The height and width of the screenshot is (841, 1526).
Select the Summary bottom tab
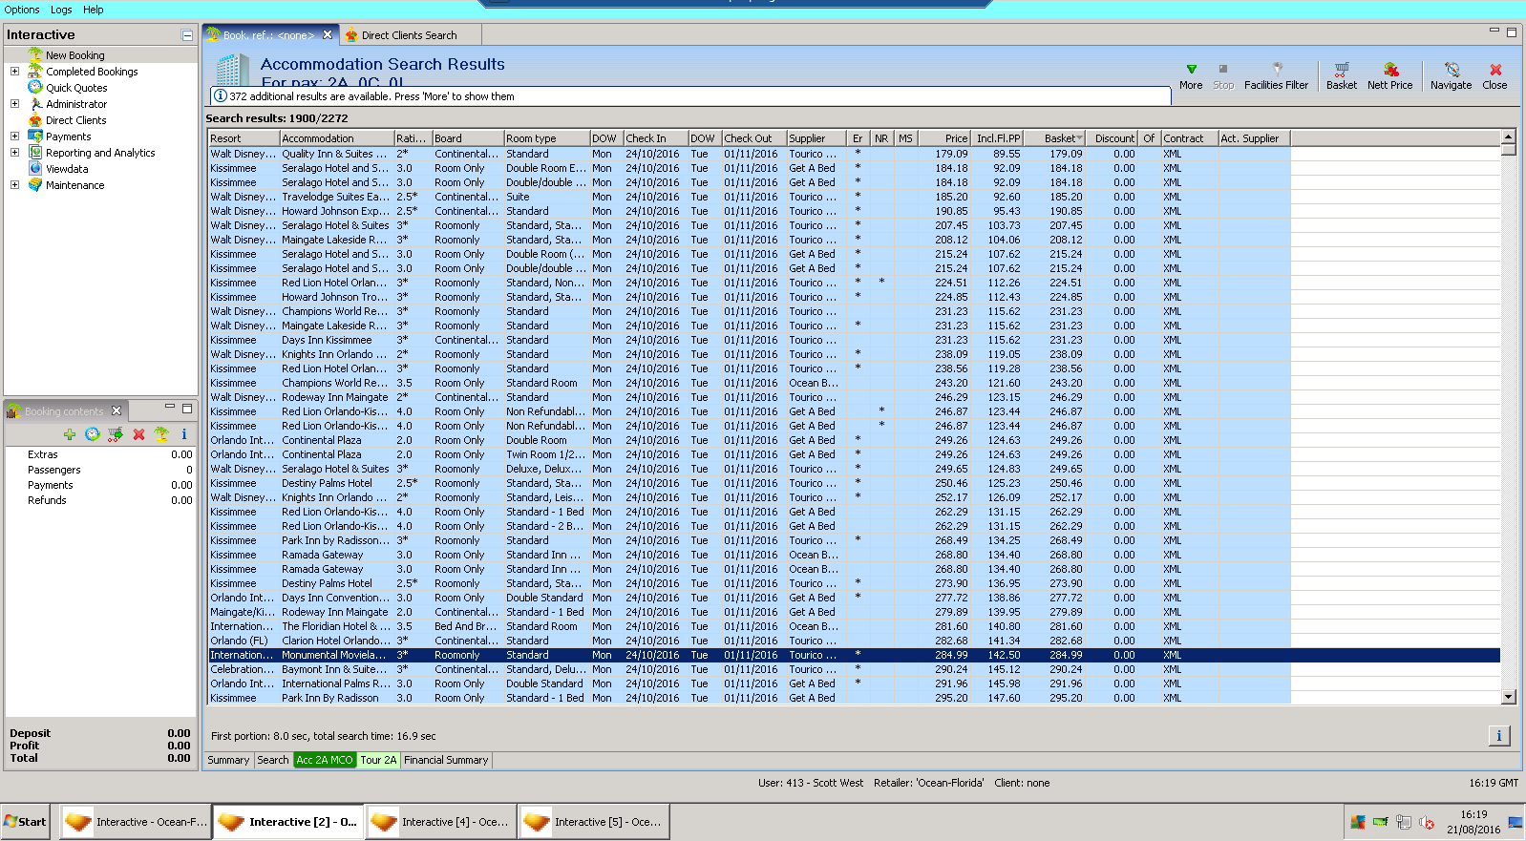(x=228, y=760)
